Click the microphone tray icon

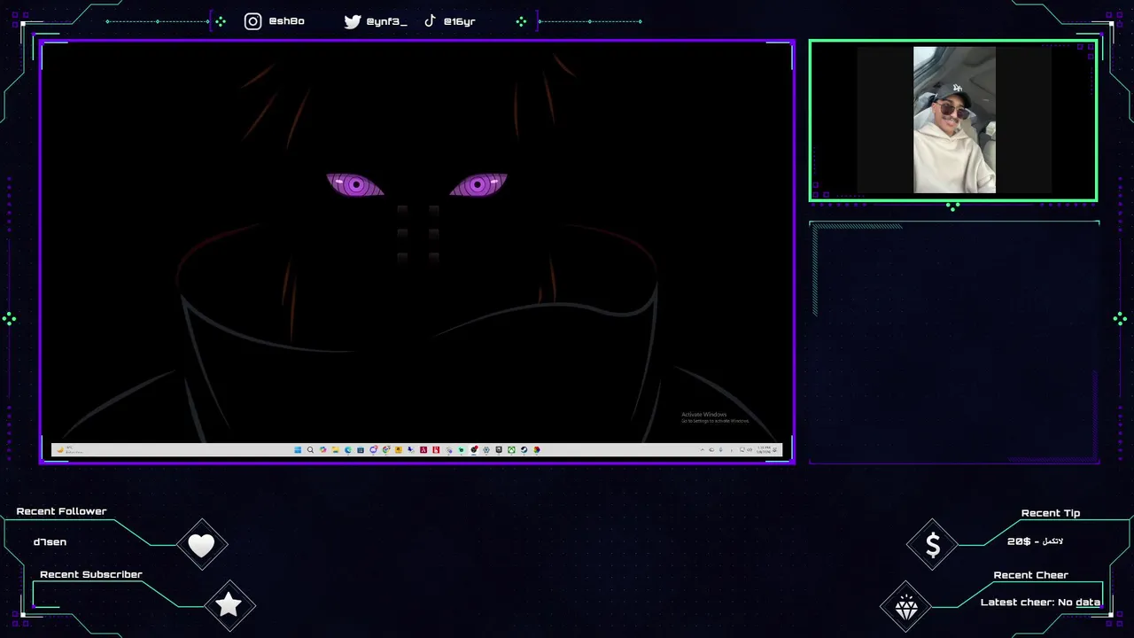coord(721,450)
